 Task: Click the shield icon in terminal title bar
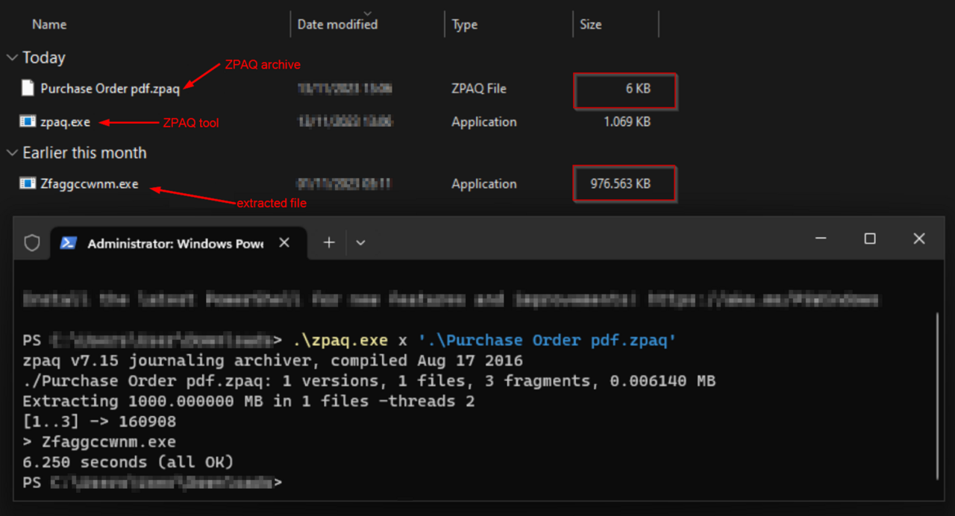(x=32, y=243)
